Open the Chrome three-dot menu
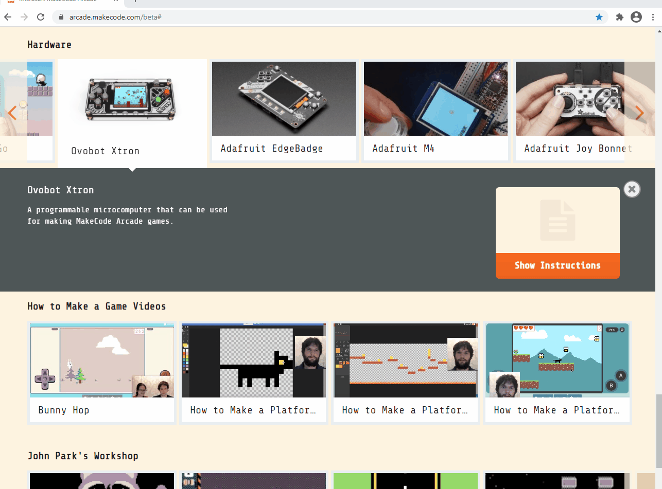662x489 pixels. (x=653, y=17)
